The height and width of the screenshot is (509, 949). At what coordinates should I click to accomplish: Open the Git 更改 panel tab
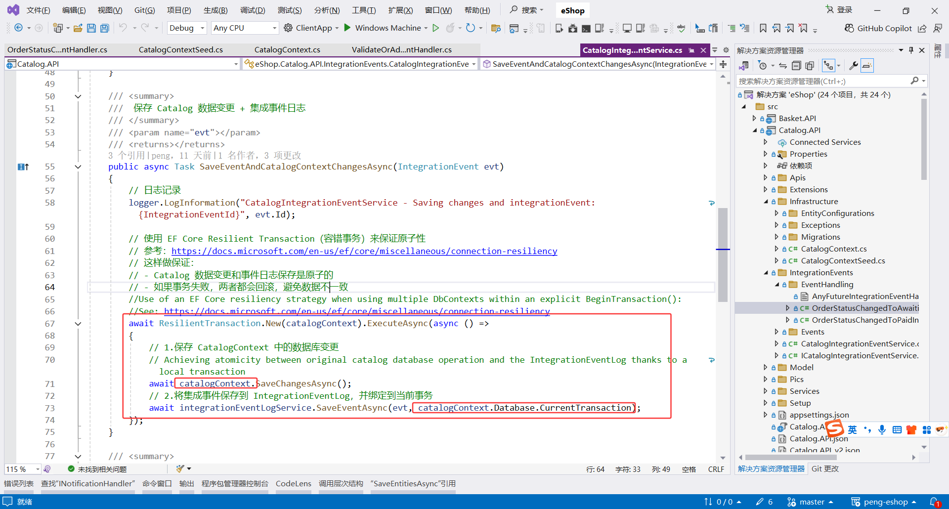(825, 469)
